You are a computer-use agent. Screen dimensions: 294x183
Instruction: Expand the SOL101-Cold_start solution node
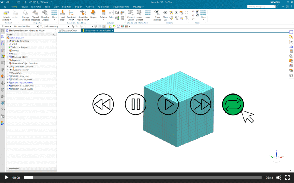8,76
